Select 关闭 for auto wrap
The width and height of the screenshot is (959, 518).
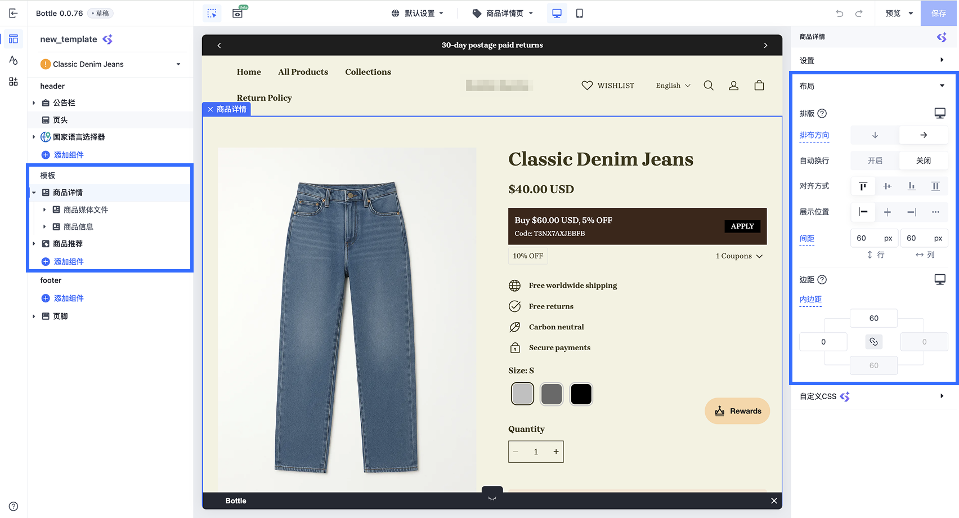(924, 160)
